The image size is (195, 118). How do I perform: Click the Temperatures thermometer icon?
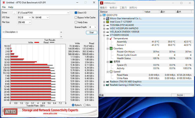click(x=111, y=38)
